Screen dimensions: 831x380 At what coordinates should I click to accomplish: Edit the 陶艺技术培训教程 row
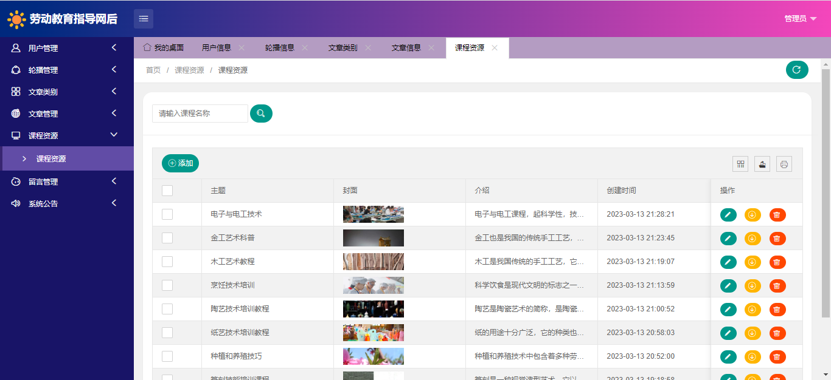click(728, 310)
